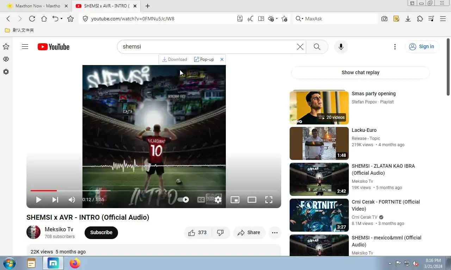Toggle reader mode icon in address bar
The image size is (451, 270).
[261, 19]
